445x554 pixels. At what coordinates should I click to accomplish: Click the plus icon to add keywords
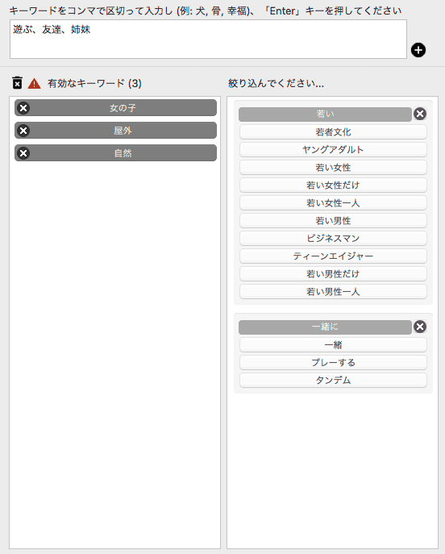click(418, 50)
